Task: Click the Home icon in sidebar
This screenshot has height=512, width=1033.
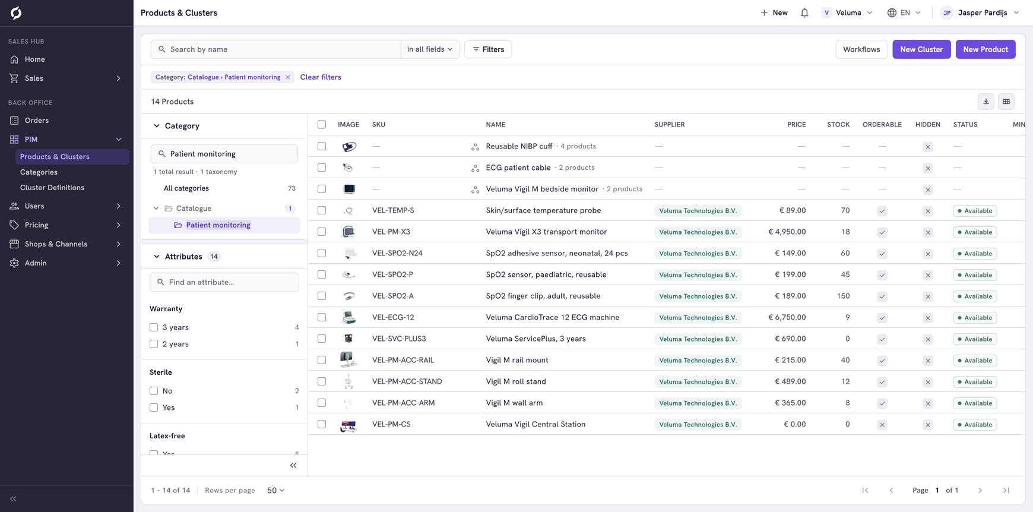Action: [14, 59]
